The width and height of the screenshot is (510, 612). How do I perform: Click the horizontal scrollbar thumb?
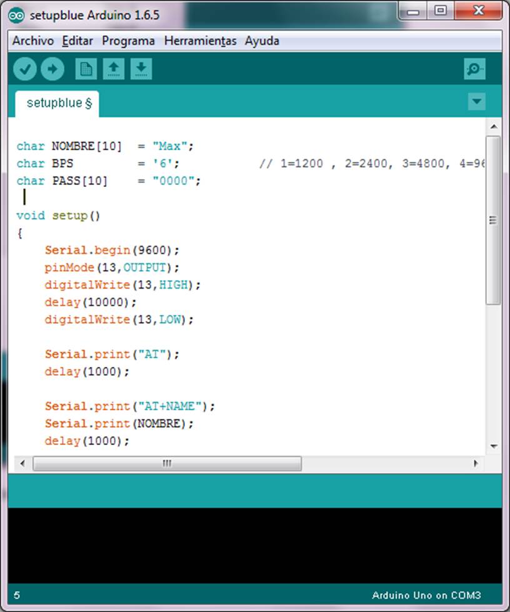167,464
